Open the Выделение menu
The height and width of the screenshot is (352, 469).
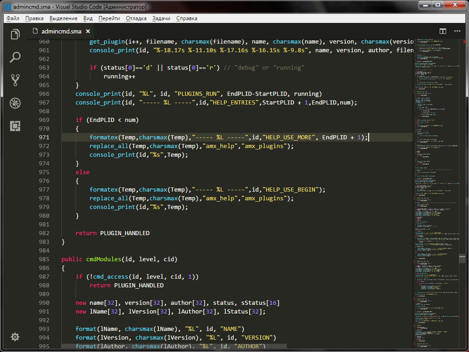point(63,18)
